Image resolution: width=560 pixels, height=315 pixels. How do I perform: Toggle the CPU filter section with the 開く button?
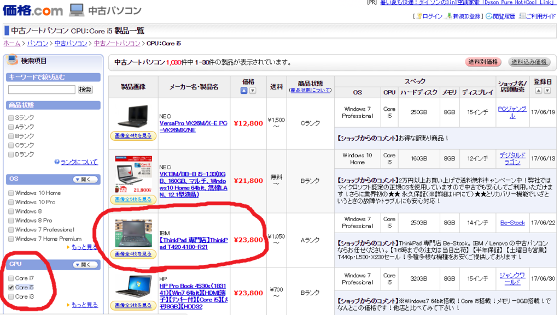pyautogui.click(x=85, y=265)
